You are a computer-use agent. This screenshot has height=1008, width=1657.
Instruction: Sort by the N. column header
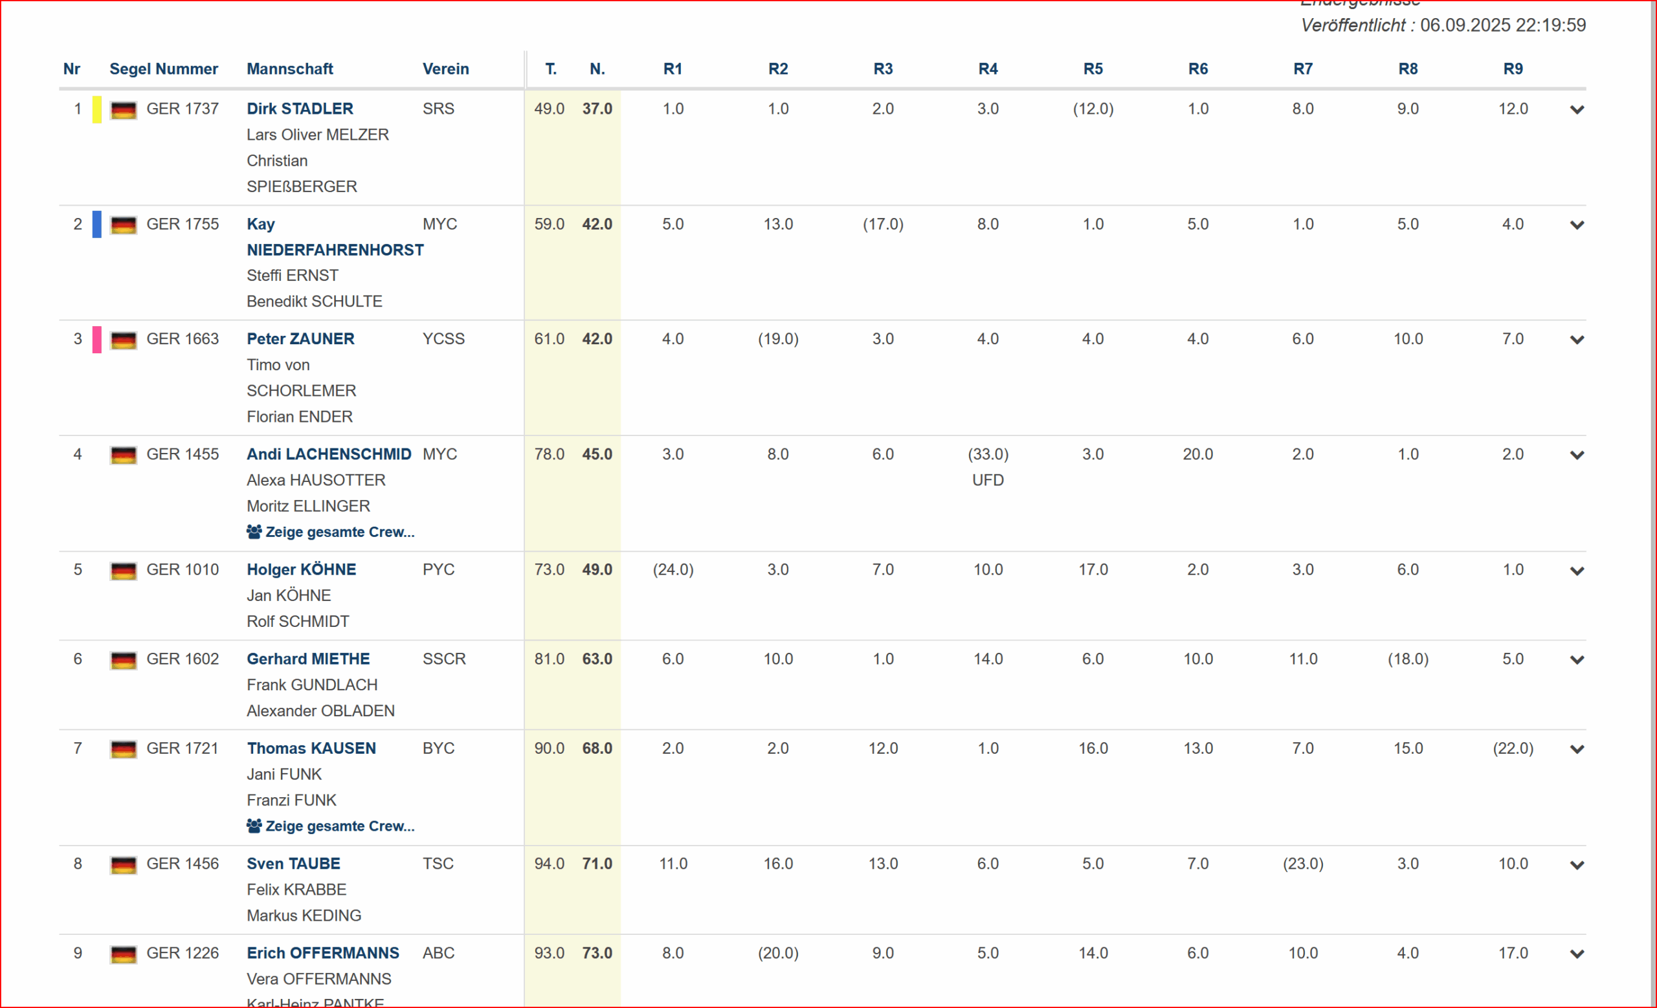[x=597, y=69]
